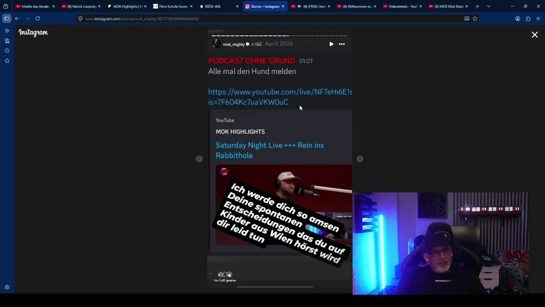Screen dimensions: 545x307
Task: Open the YouTube live link in the story
Action: coord(280,97)
